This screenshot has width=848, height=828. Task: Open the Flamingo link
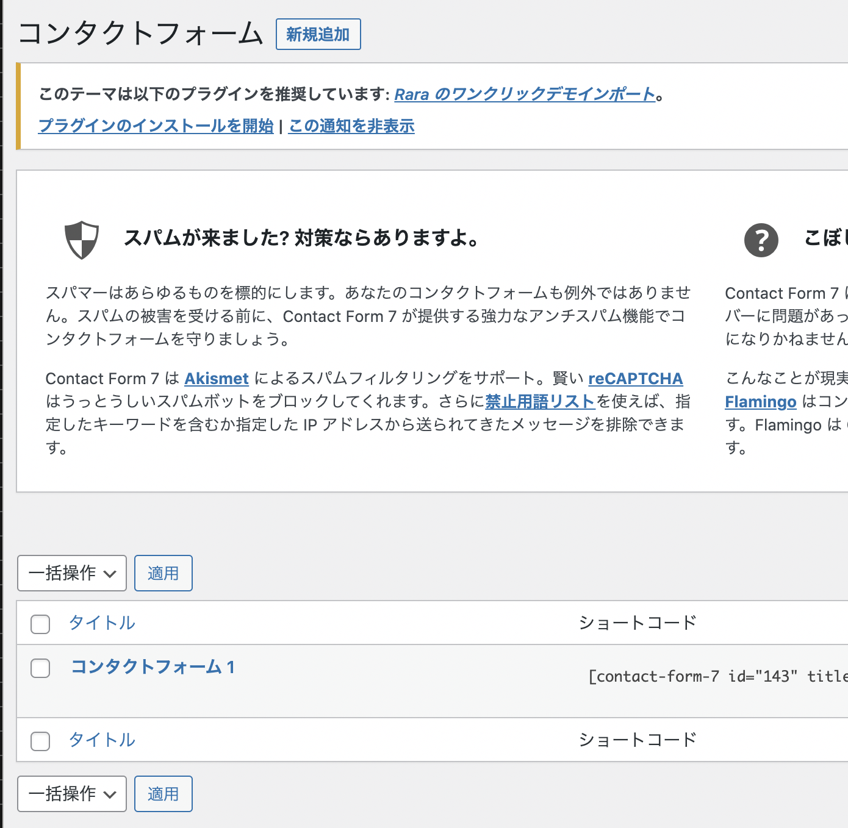click(x=760, y=402)
